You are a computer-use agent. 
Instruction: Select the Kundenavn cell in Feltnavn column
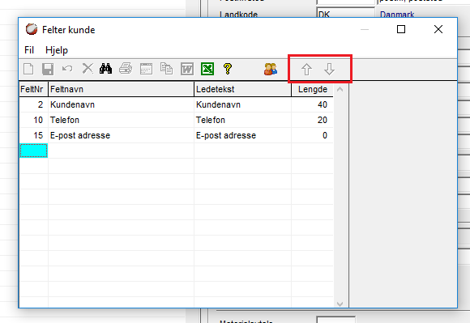(121, 104)
